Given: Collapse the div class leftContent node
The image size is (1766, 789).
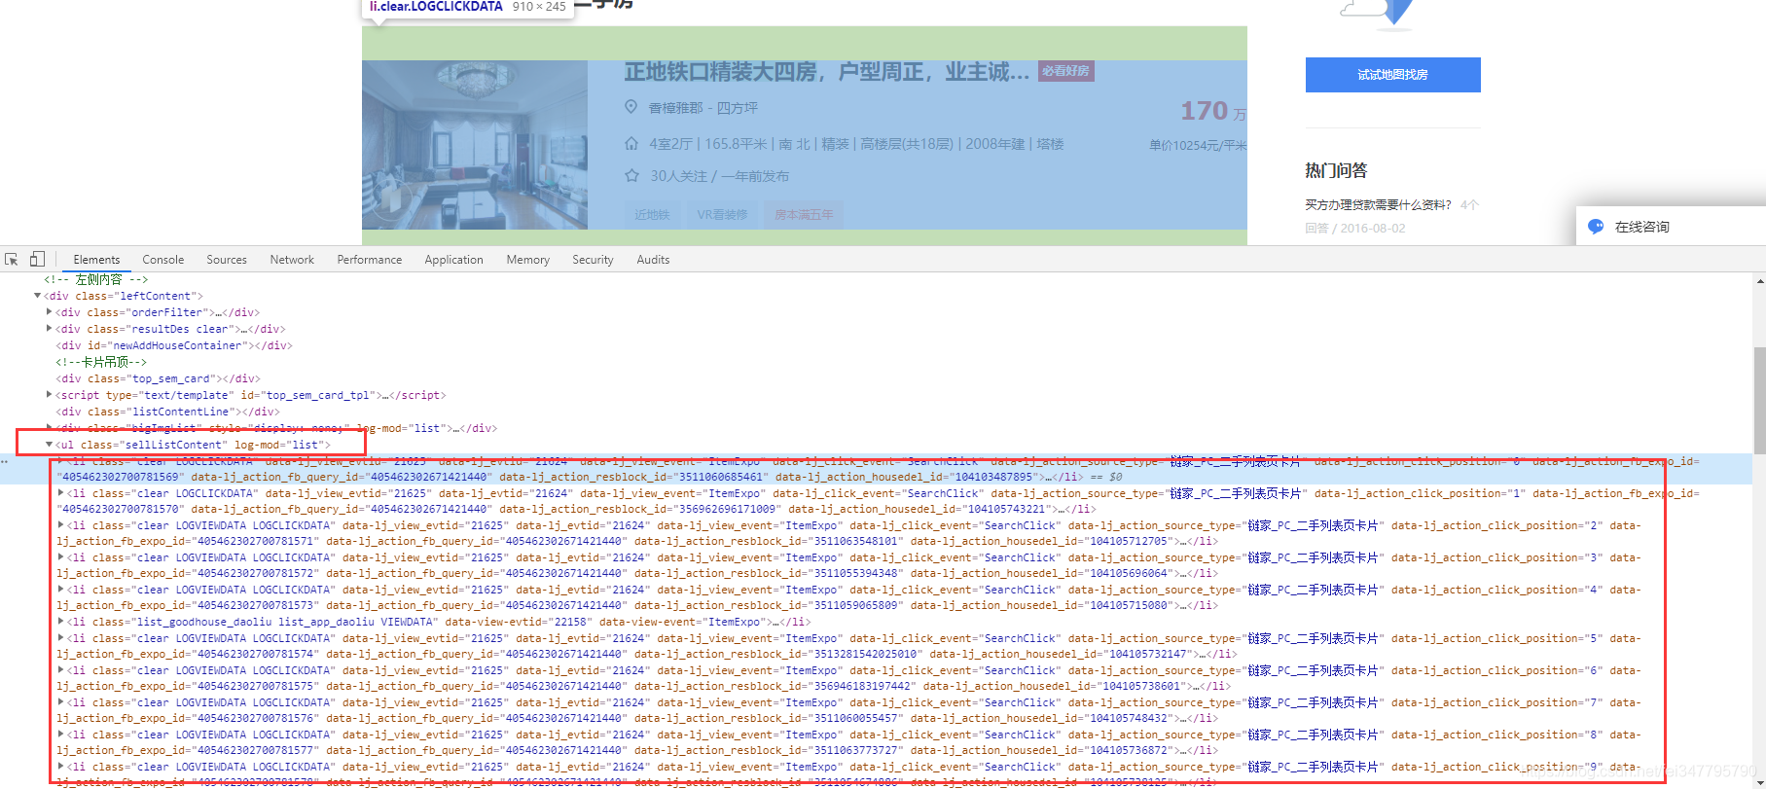Looking at the screenshot, I should [x=38, y=296].
